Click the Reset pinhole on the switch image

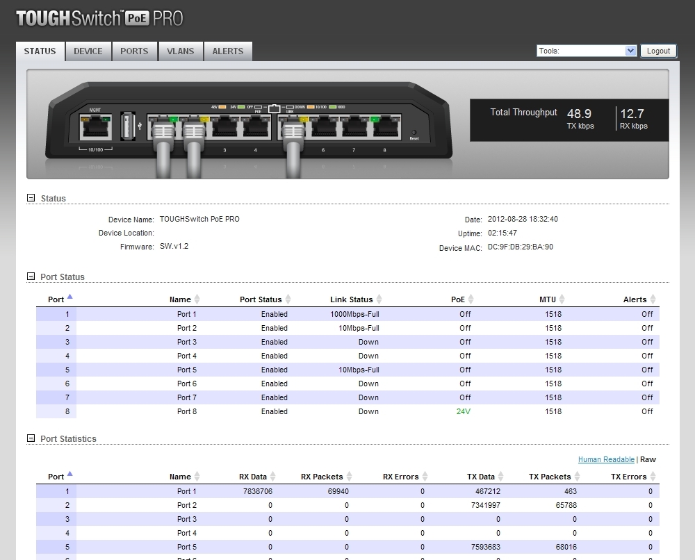pos(414,133)
